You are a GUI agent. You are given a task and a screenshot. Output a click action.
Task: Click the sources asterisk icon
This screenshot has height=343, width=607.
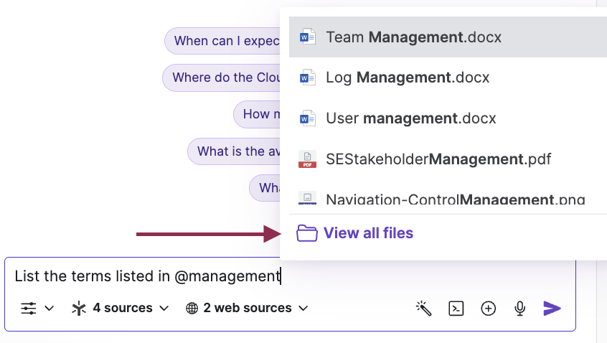(x=79, y=308)
